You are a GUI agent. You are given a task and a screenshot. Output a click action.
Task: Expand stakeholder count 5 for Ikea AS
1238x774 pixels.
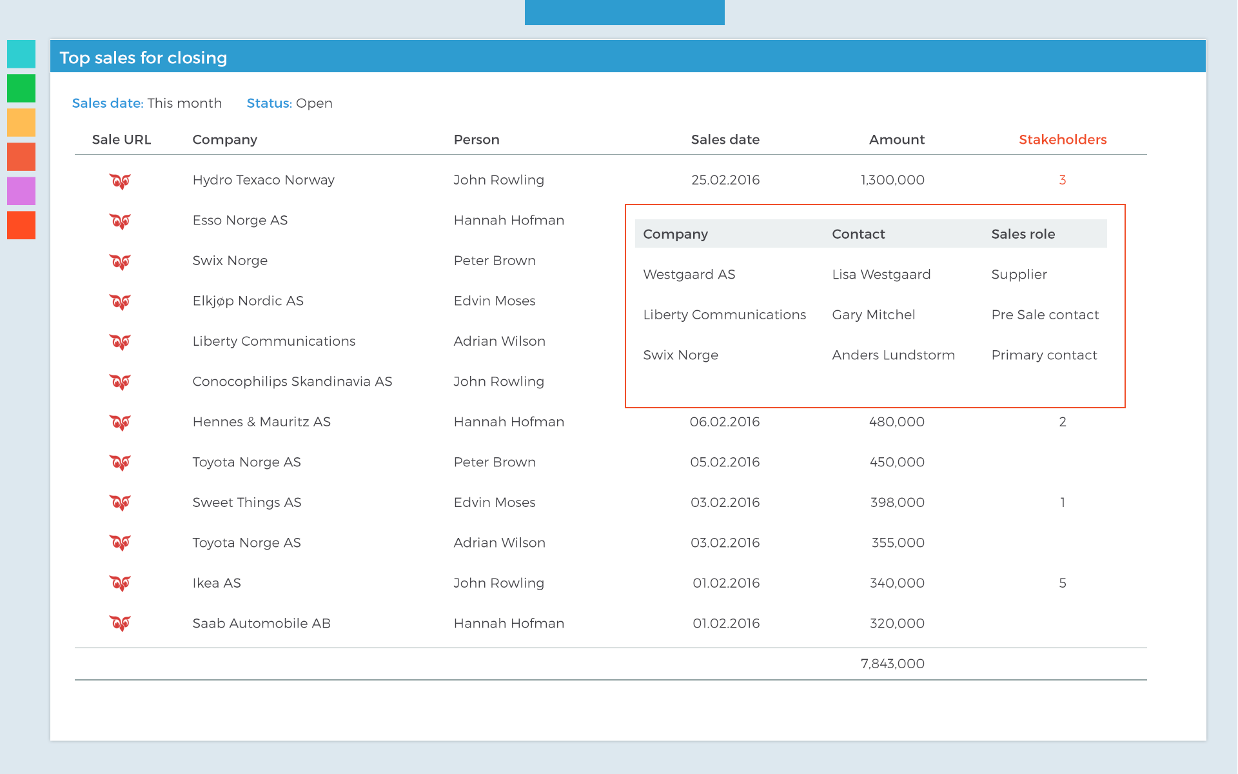coord(1062,583)
